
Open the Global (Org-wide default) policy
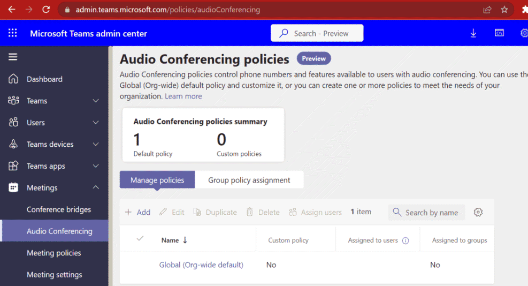point(201,265)
